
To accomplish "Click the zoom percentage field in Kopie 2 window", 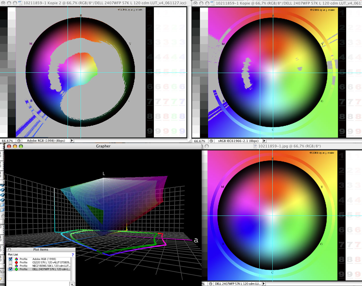I will pos(7,141).
